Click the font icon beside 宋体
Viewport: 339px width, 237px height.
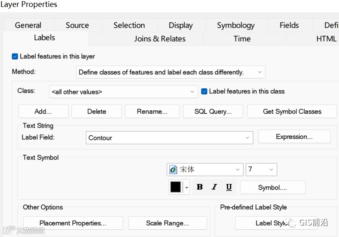173,170
